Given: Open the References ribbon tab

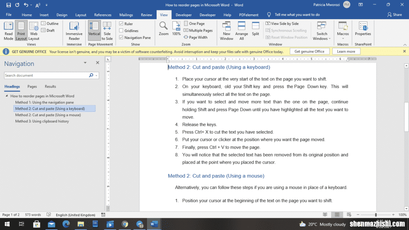Looking at the screenshot, I should 103,15.
